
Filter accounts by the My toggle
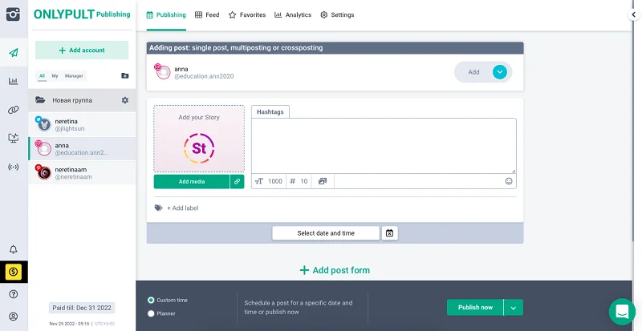55,75
